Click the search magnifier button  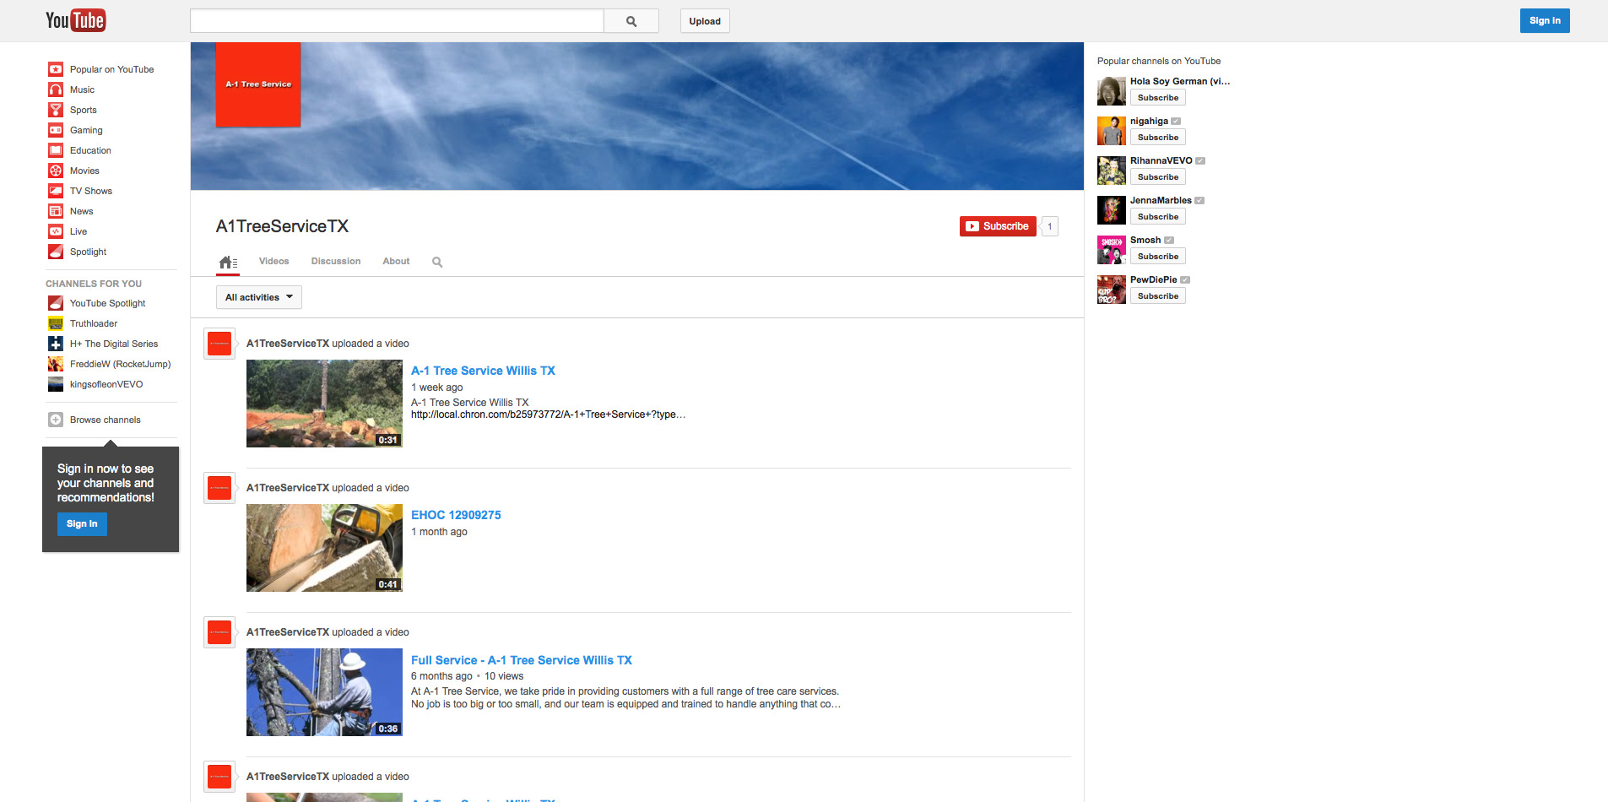(631, 21)
